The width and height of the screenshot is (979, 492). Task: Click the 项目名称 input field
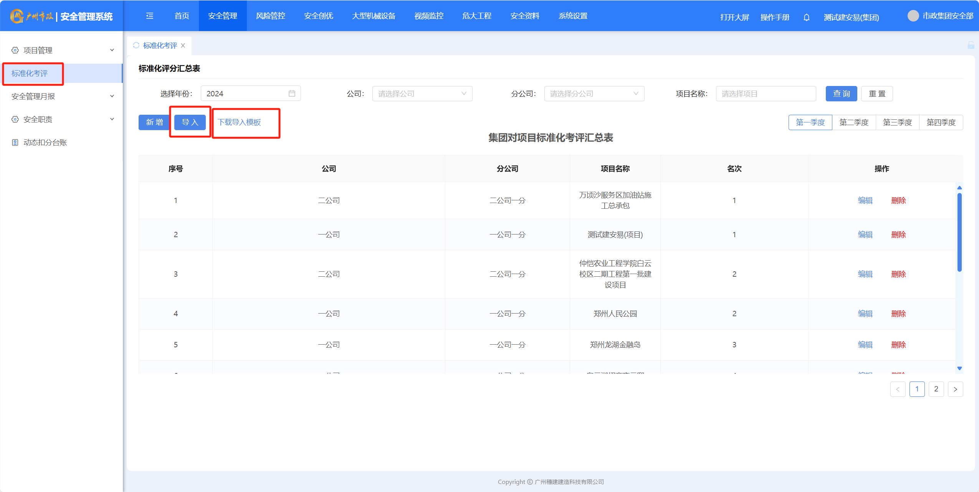[766, 94]
